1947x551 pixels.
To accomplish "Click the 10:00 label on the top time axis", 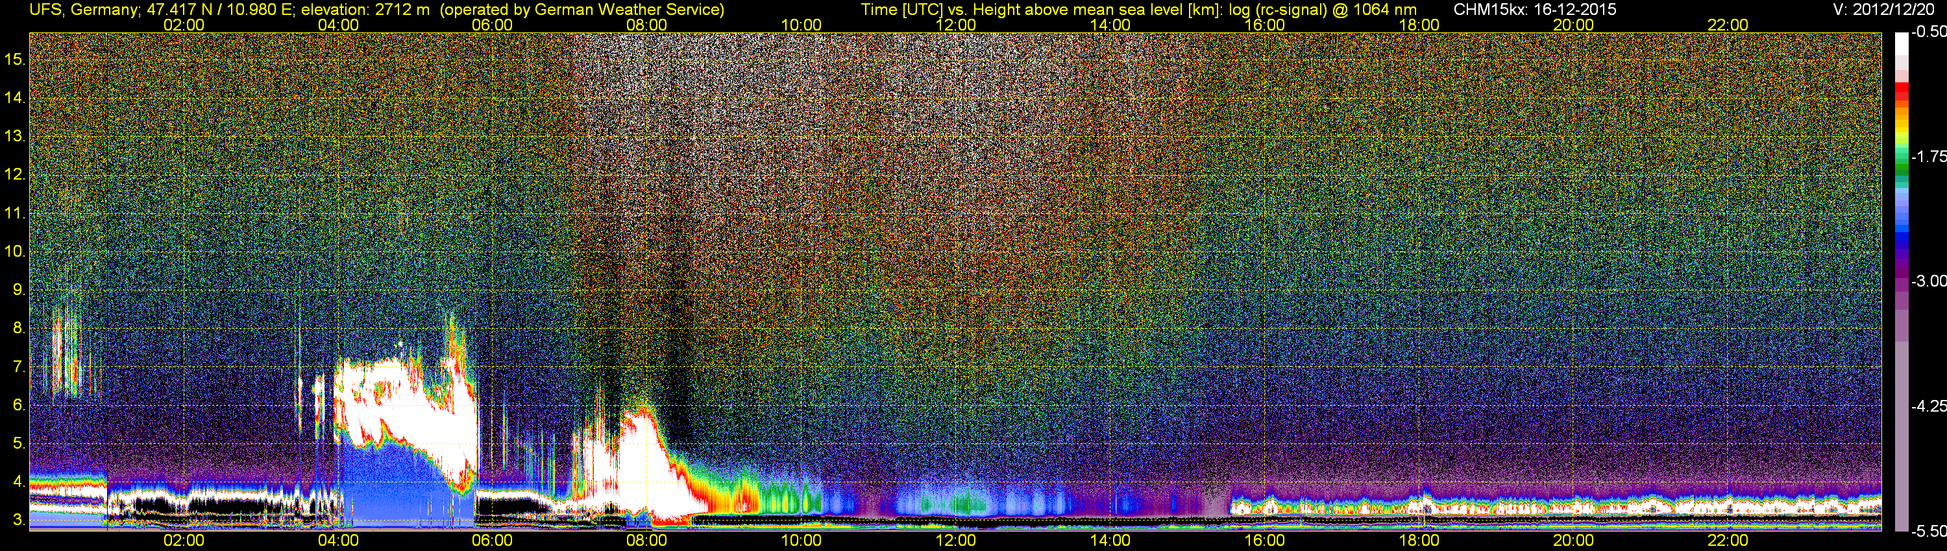I will (x=801, y=25).
